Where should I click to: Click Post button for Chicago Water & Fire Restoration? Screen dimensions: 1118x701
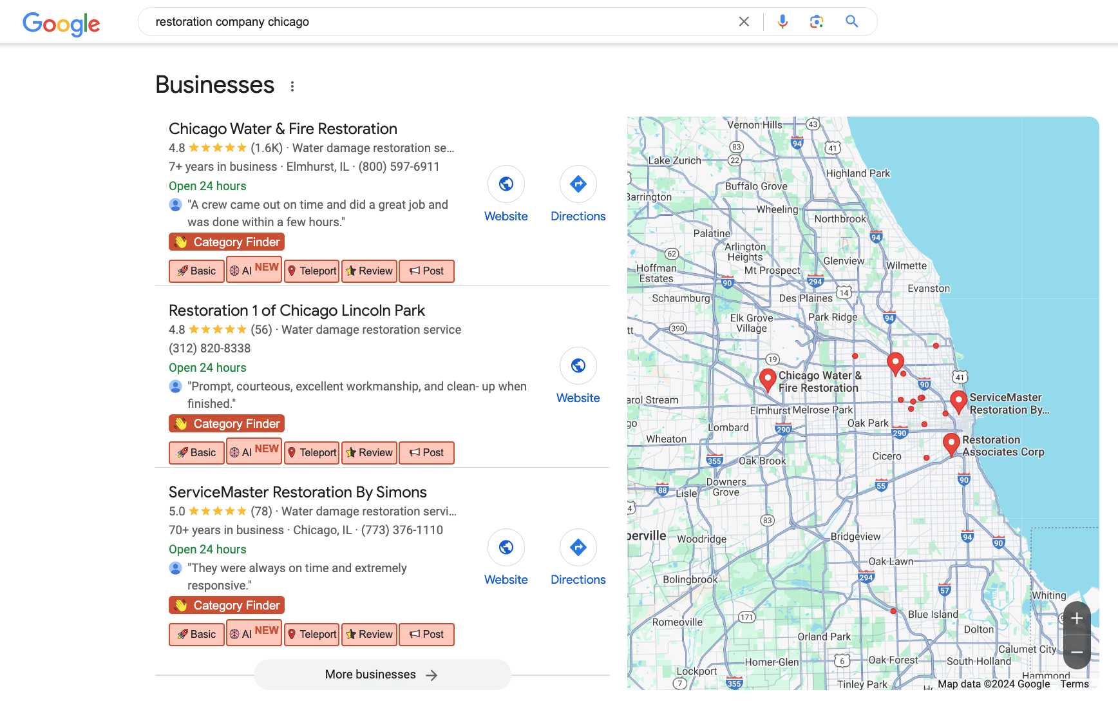click(x=426, y=271)
